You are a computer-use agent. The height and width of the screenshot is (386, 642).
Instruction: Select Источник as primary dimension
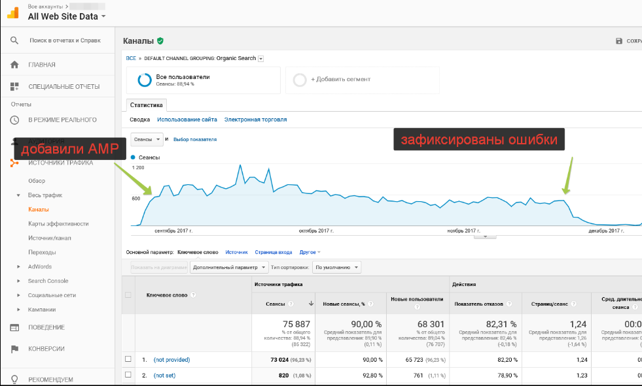tap(237, 252)
